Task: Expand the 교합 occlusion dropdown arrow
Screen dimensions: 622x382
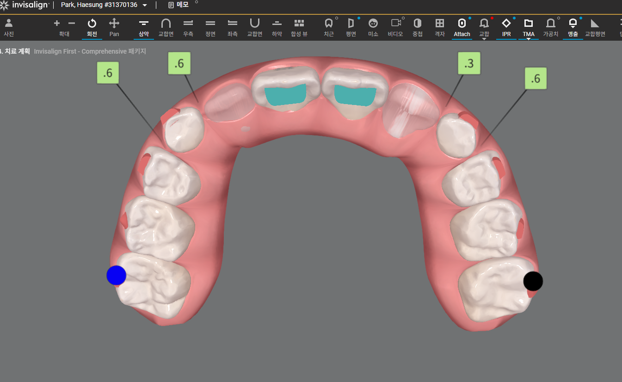Action: click(484, 39)
